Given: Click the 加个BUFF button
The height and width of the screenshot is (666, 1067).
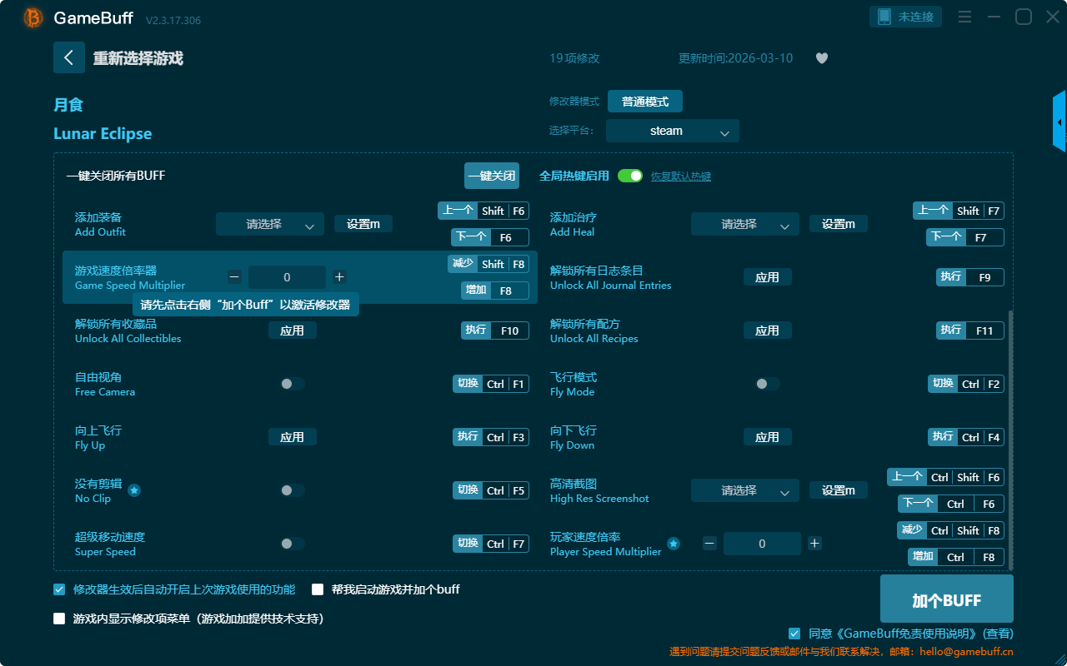Looking at the screenshot, I should [946, 599].
